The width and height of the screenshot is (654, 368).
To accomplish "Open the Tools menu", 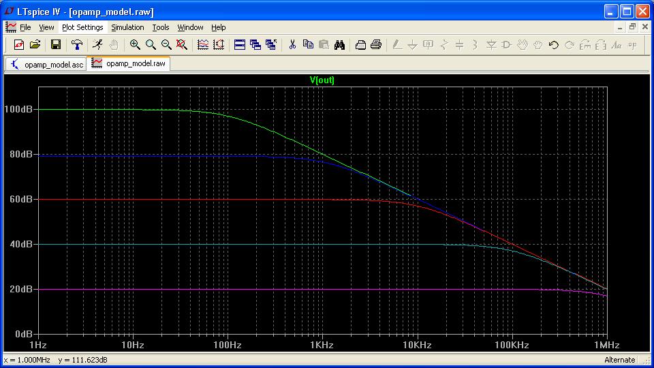I will (161, 27).
